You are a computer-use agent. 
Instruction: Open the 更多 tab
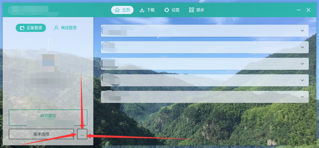(x=197, y=10)
